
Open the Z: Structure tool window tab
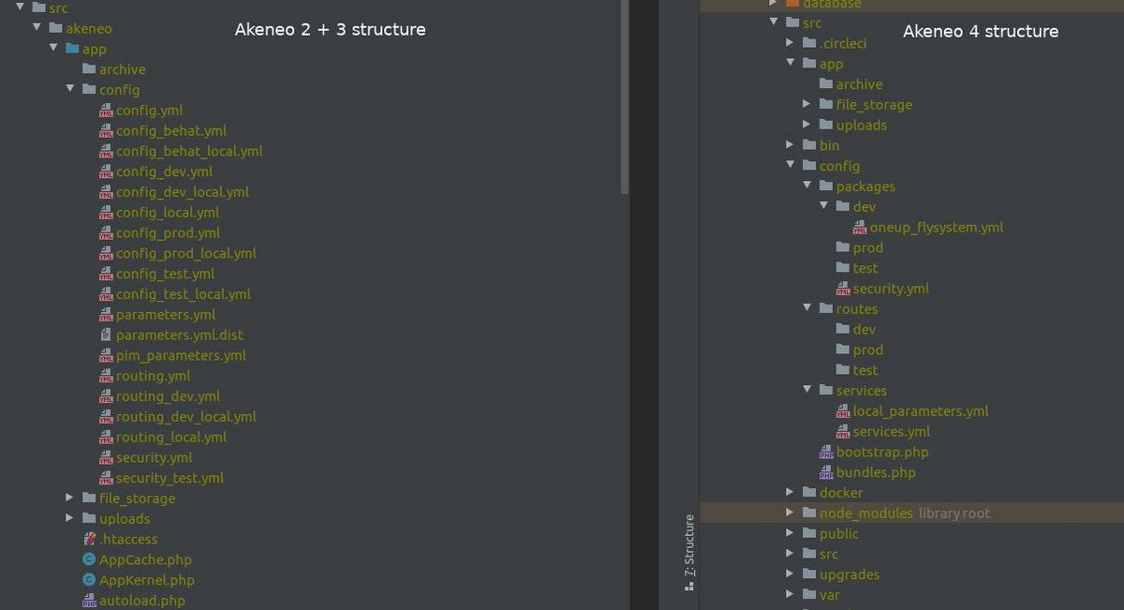pos(689,553)
